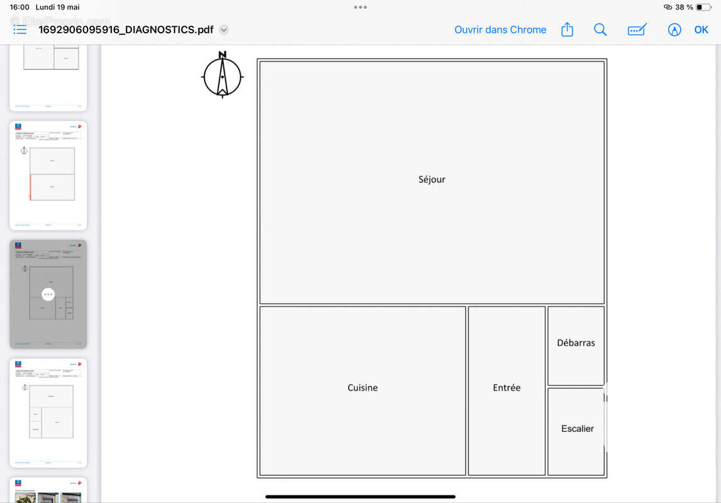Toggle the sidebar list view icon
This screenshot has height=503, width=721.
(20, 30)
